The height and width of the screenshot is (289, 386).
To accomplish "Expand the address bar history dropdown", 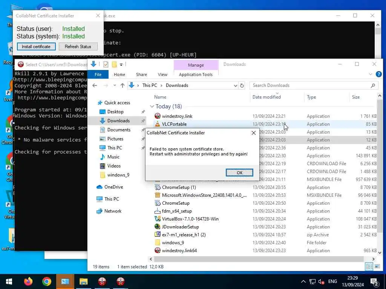I will point(235,85).
